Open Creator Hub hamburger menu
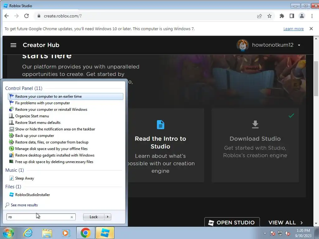The height and width of the screenshot is (239, 319). (13, 45)
